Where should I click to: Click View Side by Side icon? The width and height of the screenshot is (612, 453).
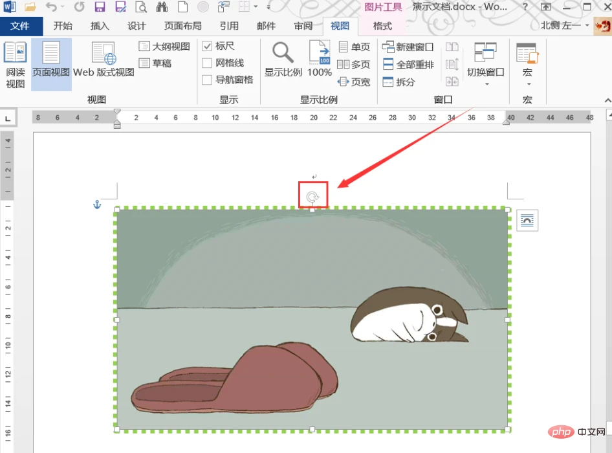[452, 47]
